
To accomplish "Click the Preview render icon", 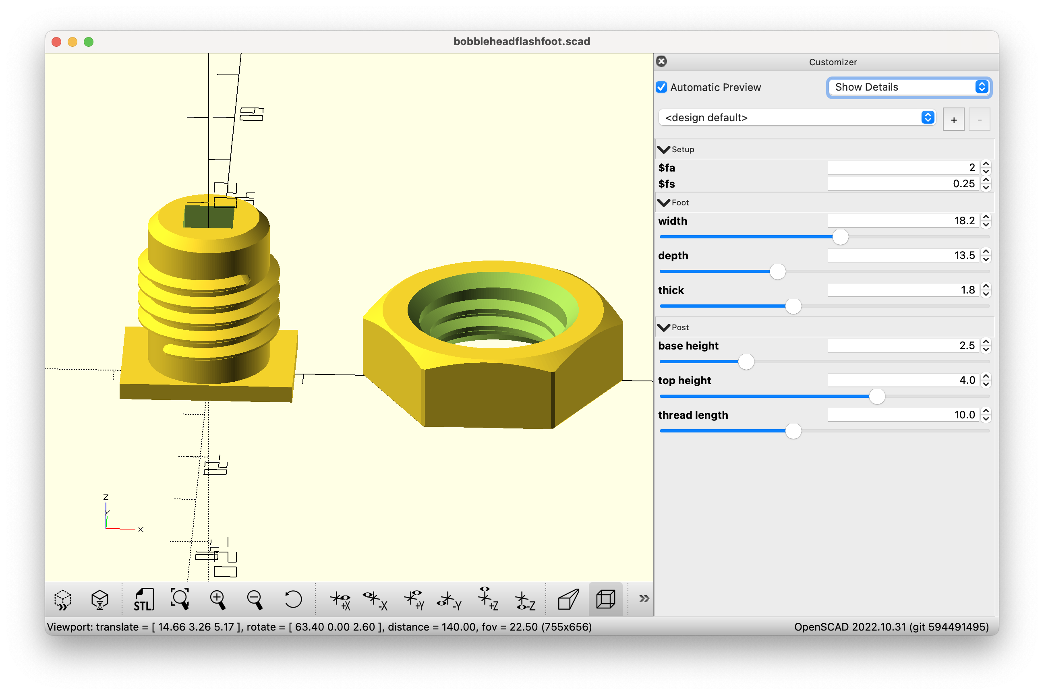I will click(62, 600).
